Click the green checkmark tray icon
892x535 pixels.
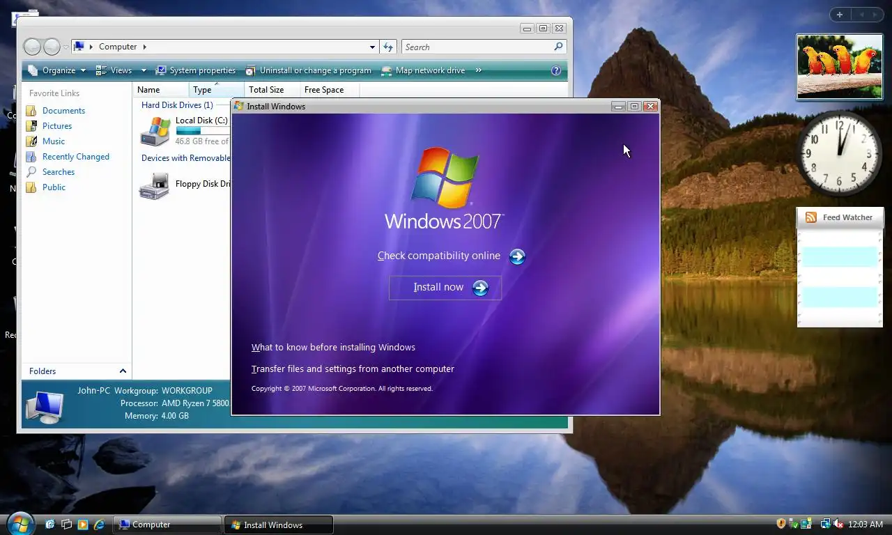pyautogui.click(x=794, y=524)
